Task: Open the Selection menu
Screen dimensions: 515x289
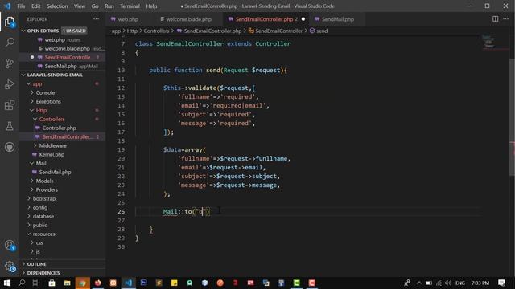Action: click(57, 6)
